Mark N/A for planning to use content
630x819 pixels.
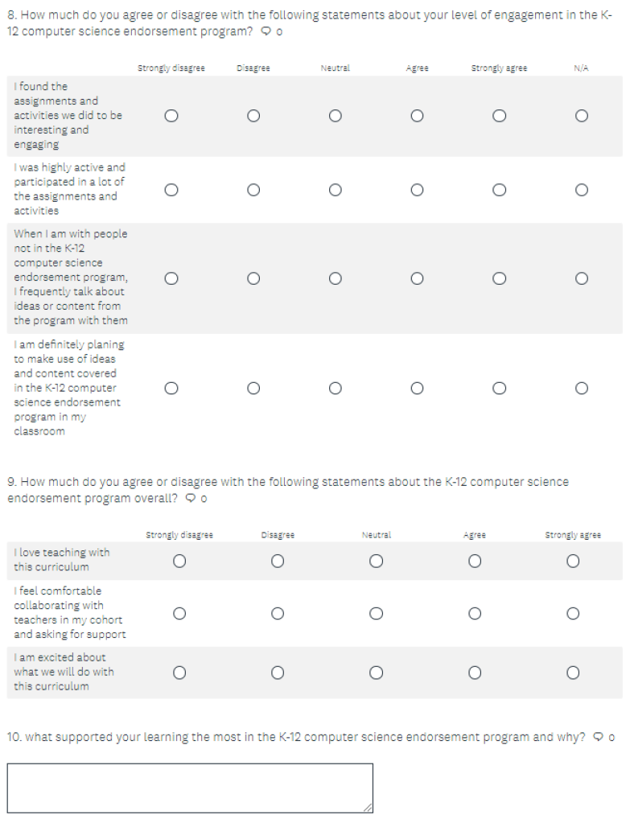click(x=581, y=388)
